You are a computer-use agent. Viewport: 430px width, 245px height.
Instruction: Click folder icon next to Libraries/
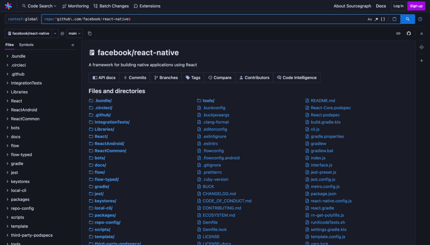coord(91,129)
